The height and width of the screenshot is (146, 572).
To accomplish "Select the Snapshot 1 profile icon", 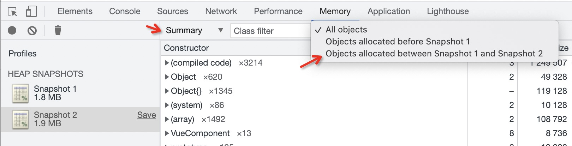I will (20, 93).
